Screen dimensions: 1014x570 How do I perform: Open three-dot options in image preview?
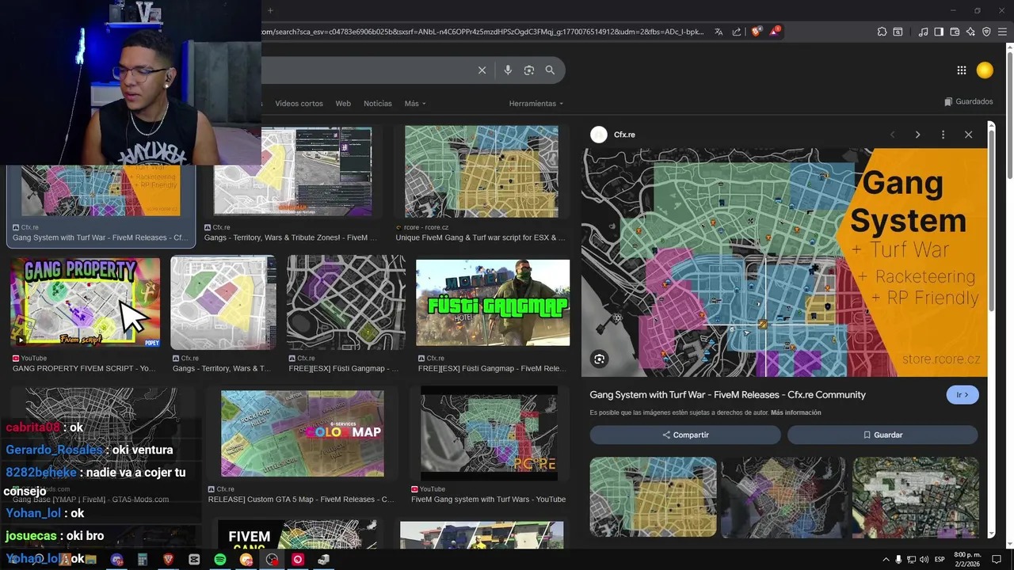943,135
